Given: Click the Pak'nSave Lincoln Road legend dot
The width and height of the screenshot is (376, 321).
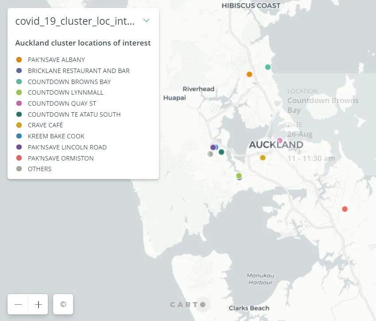Looking at the screenshot, I should point(19,147).
